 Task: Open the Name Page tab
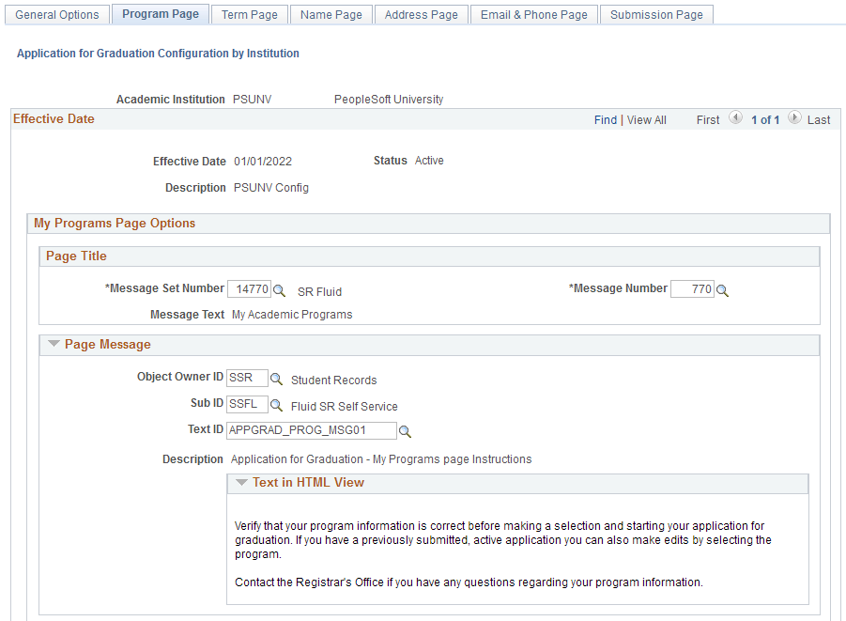pos(331,15)
